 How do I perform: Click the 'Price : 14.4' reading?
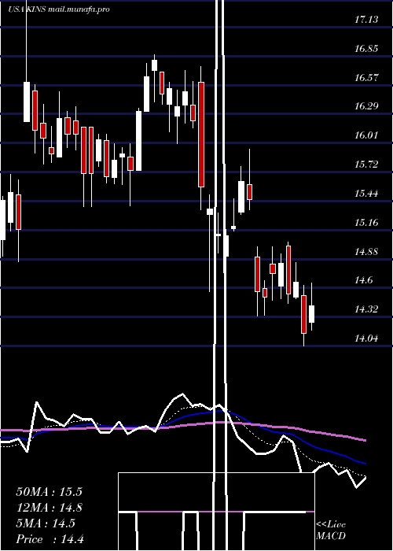[x=50, y=539]
